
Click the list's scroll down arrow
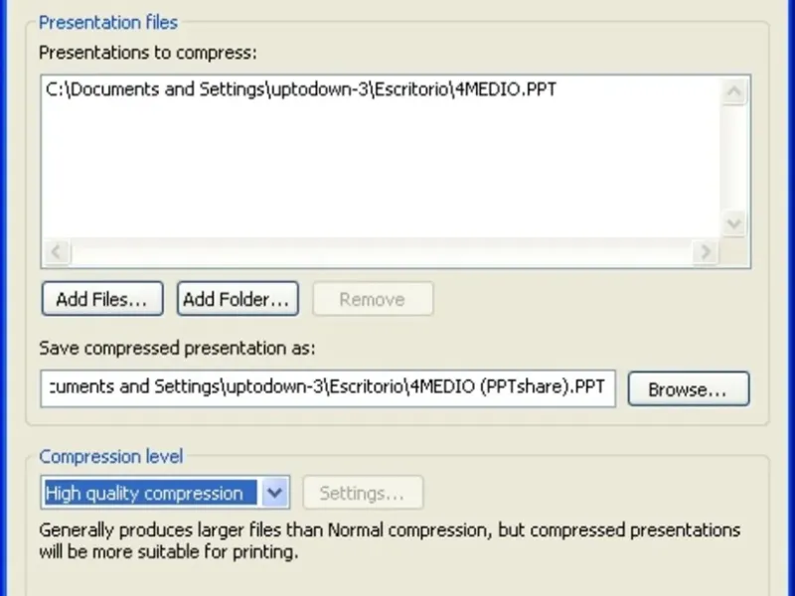point(734,223)
